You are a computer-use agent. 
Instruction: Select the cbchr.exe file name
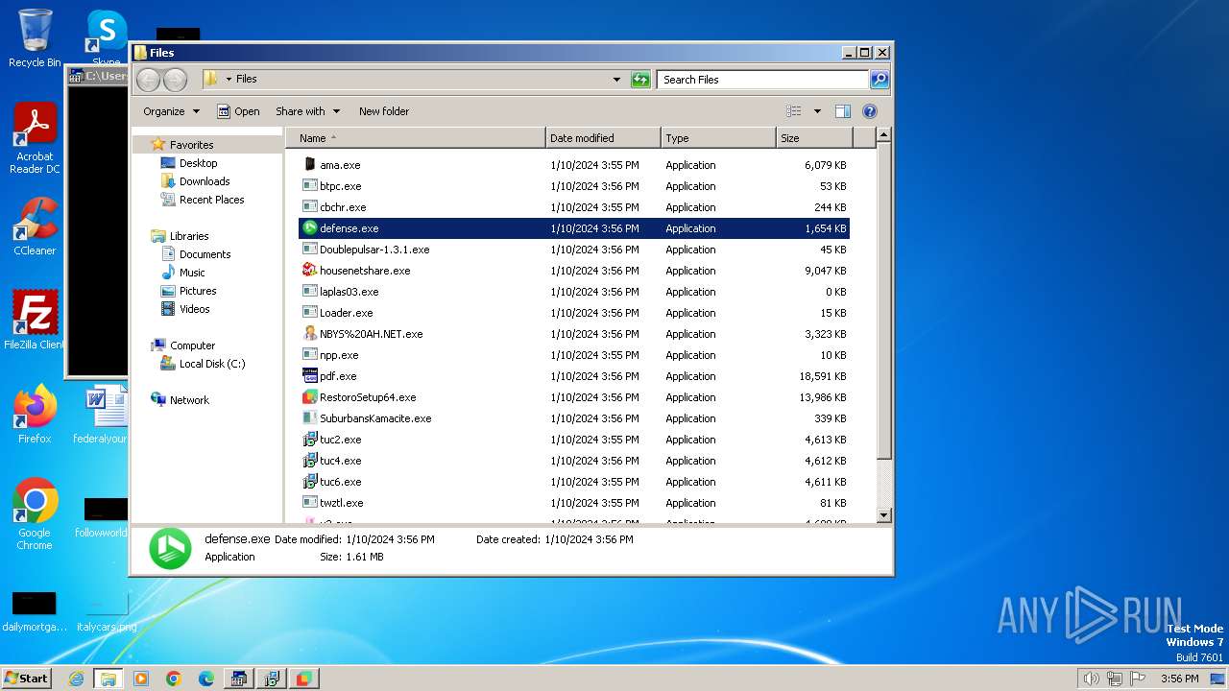(343, 207)
